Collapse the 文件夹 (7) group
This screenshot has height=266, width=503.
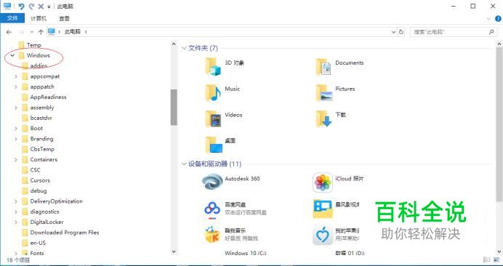(184, 48)
